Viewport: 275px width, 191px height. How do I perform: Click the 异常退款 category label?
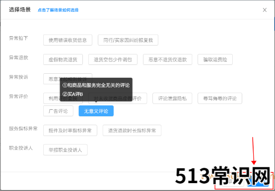[18, 57]
